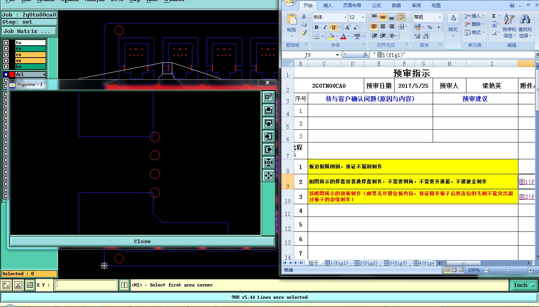
Task: Switch Excel to Page Break Preview
Action: tap(462, 270)
